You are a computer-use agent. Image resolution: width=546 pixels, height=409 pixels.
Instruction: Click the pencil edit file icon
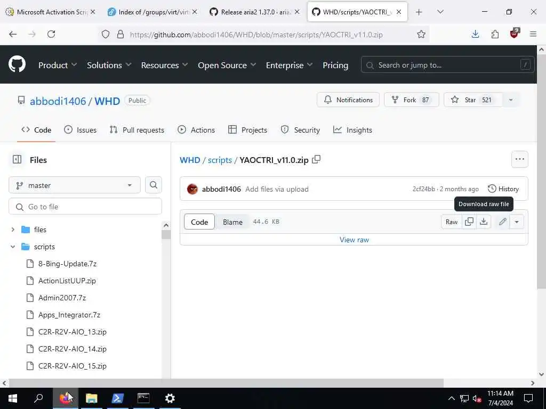(502, 222)
